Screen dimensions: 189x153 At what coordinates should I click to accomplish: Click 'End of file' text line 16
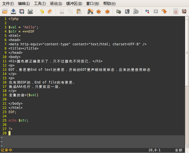[45, 82]
